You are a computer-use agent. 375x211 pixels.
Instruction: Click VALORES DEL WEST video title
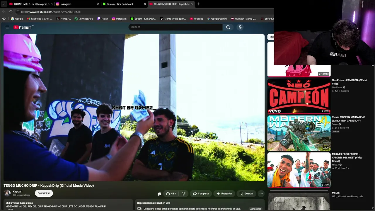[x=347, y=158]
